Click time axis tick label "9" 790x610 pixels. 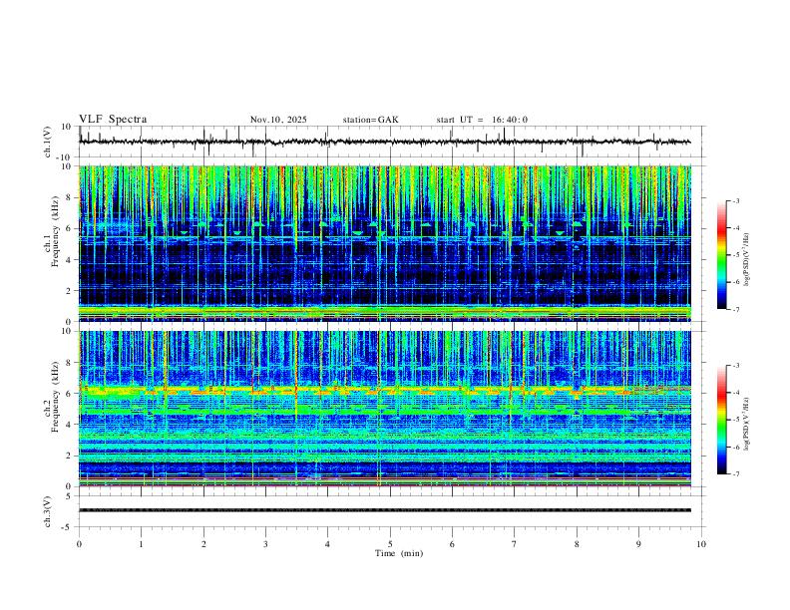click(x=638, y=544)
